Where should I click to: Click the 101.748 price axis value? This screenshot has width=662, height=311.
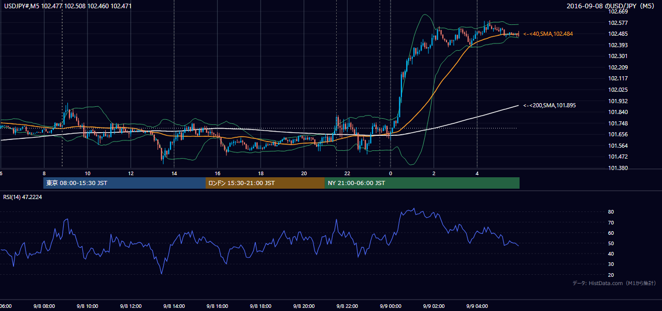tap(617, 123)
